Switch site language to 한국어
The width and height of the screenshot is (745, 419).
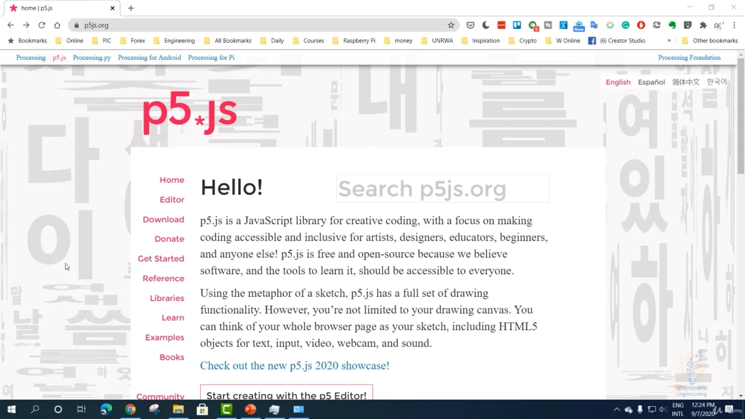(x=716, y=82)
